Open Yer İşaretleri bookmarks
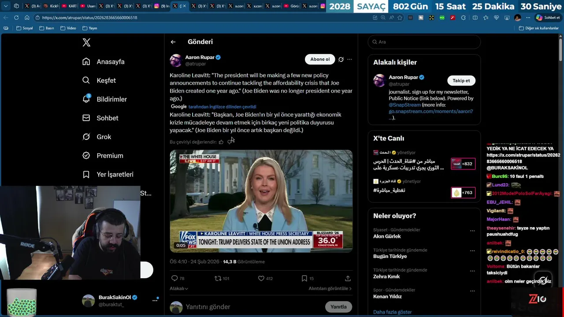 (x=108, y=174)
